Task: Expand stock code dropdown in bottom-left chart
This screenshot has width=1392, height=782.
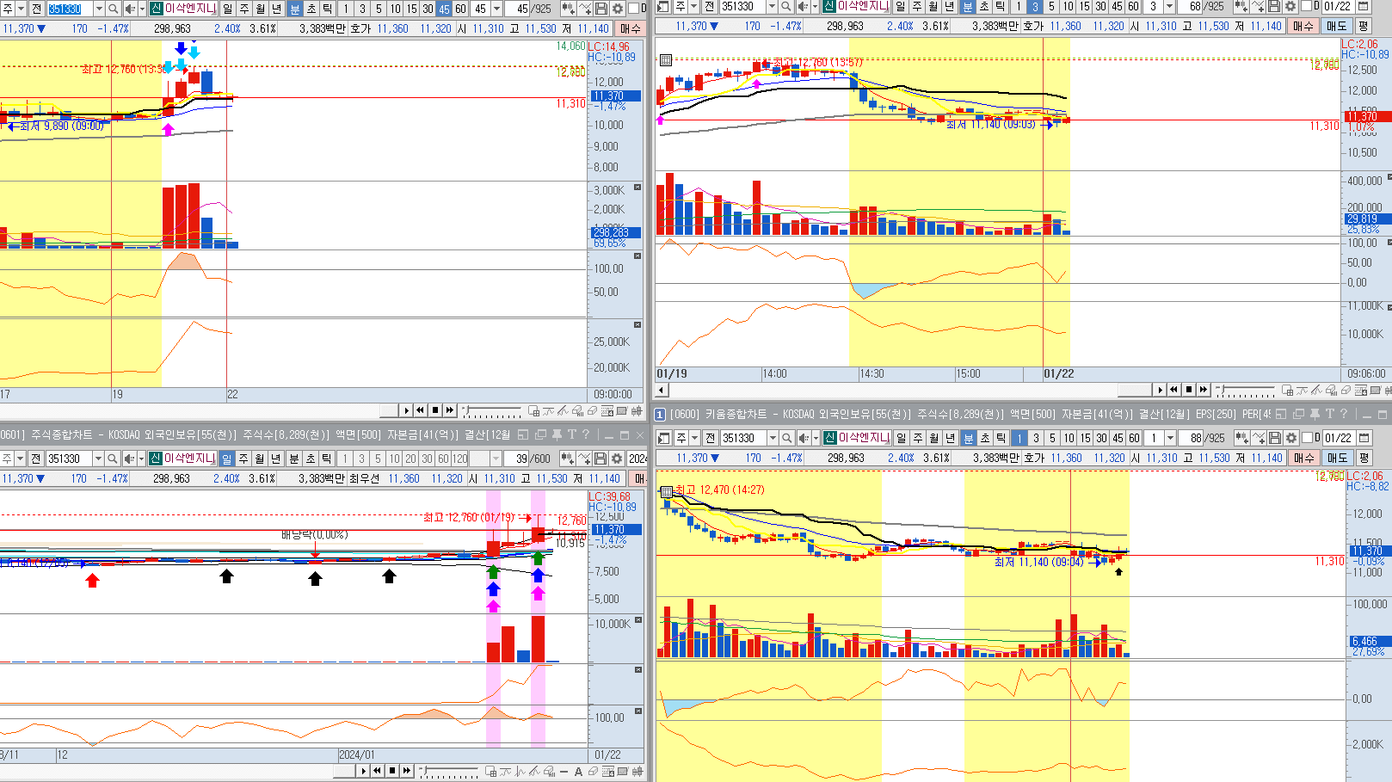Action: pyautogui.click(x=97, y=459)
